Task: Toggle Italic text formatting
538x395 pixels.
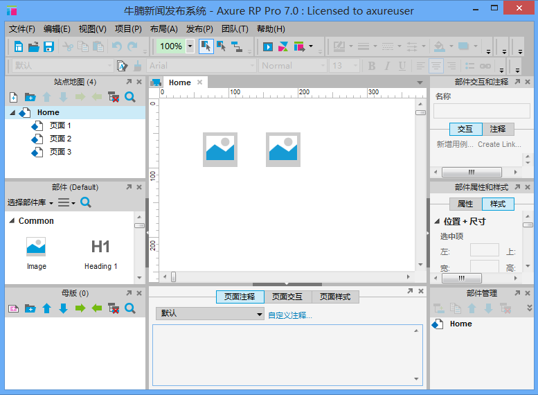Action: [x=387, y=66]
